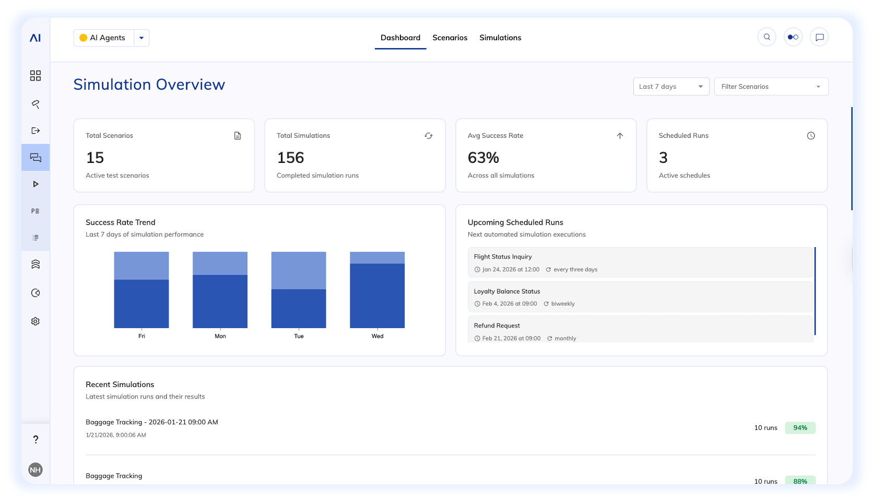Open Baggage Tracking 2026-01-21 simulation entry

[152, 422]
